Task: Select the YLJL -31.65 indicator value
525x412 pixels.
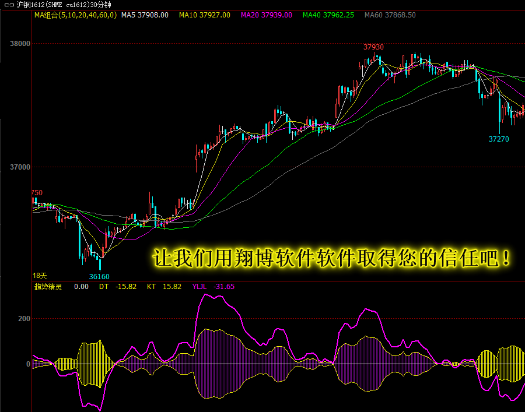Action: pos(213,287)
